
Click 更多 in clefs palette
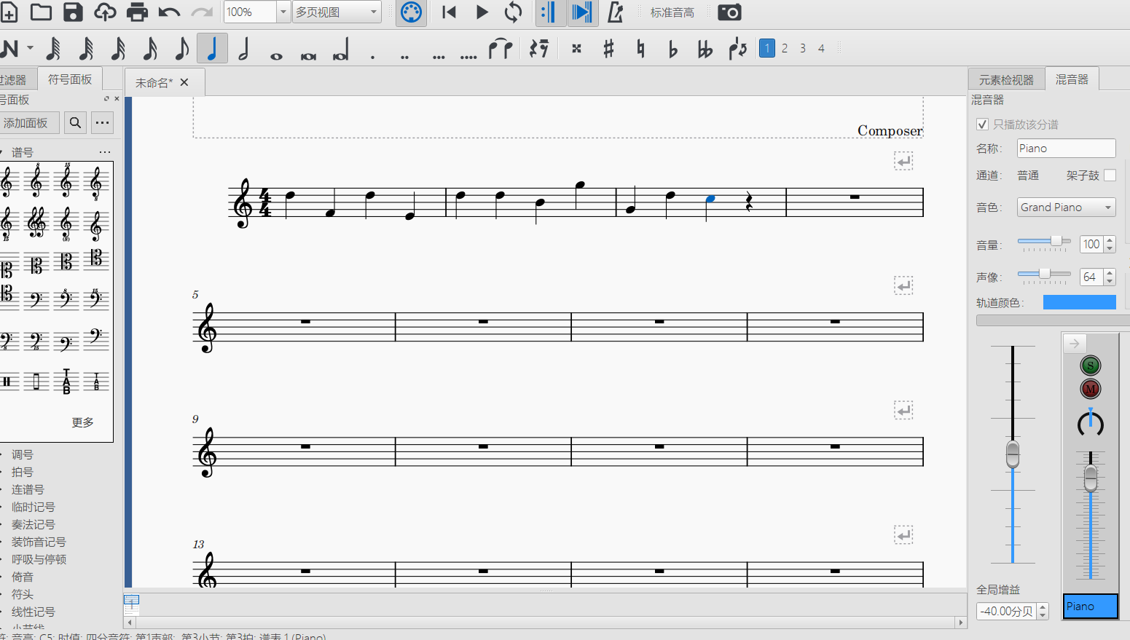pos(82,422)
